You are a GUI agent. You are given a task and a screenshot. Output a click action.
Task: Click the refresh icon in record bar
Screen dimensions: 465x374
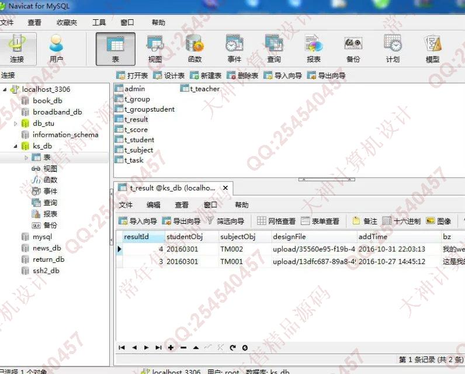point(233,348)
